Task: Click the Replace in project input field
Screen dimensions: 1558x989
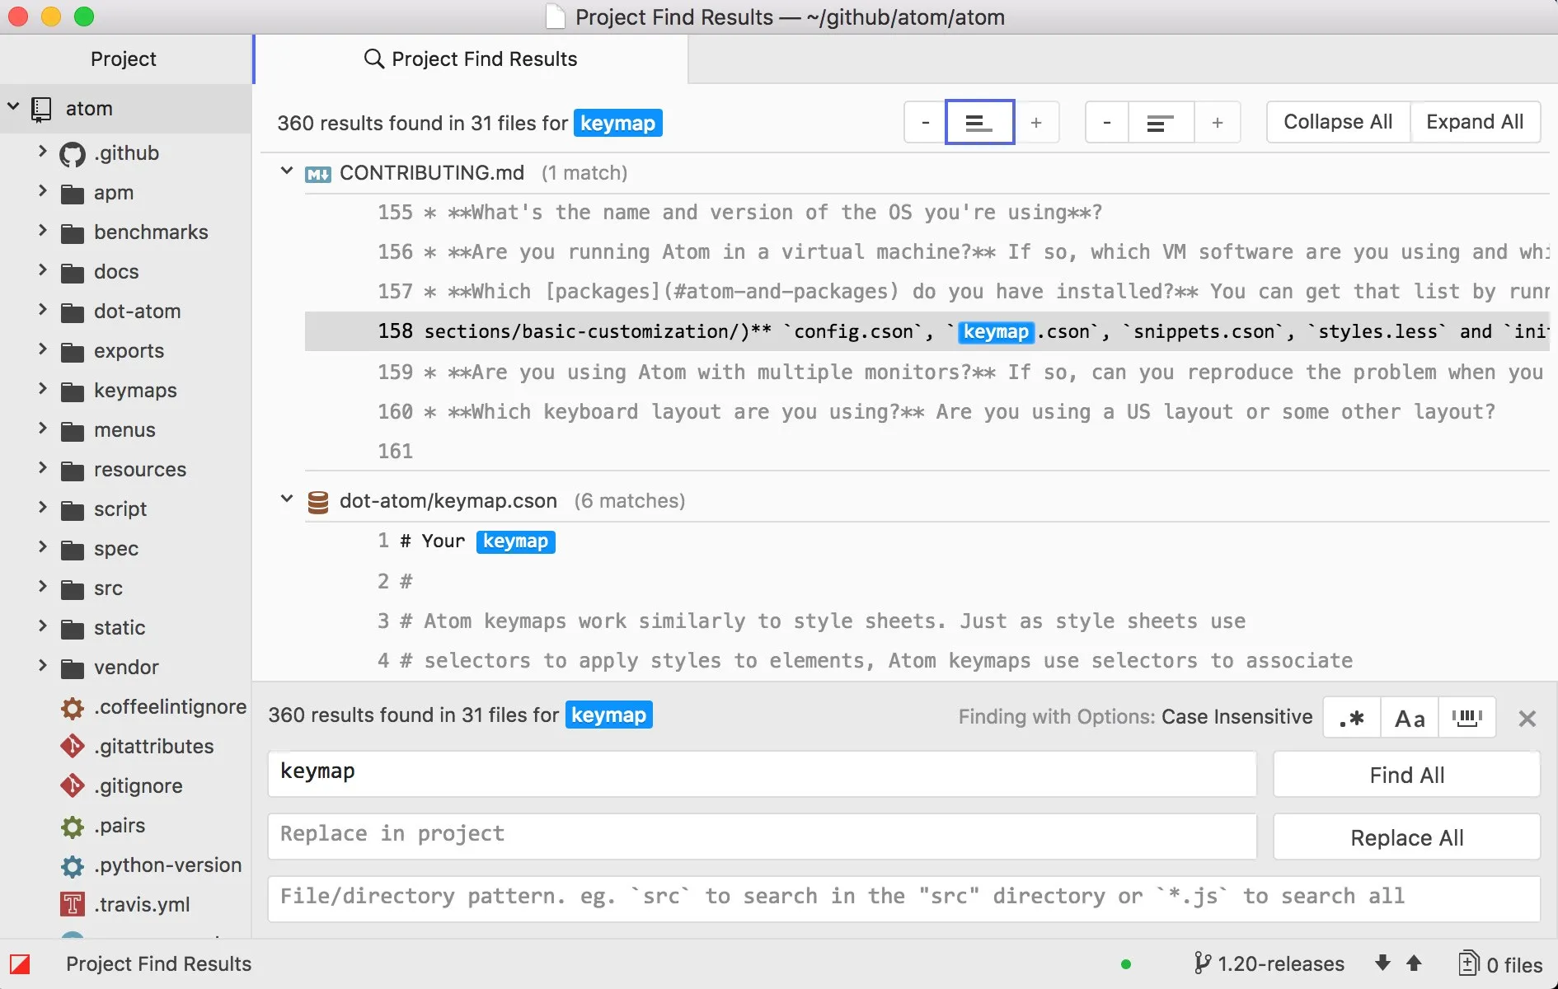Action: 762,836
